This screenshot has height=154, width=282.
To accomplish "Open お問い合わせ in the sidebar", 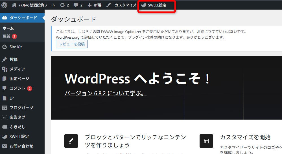I will click(x=21, y=146).
